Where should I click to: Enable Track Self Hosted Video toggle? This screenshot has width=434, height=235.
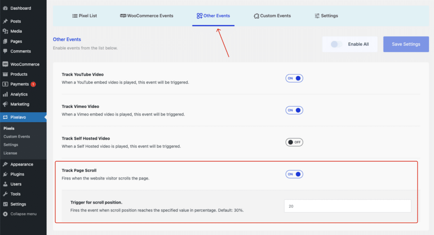(x=294, y=142)
